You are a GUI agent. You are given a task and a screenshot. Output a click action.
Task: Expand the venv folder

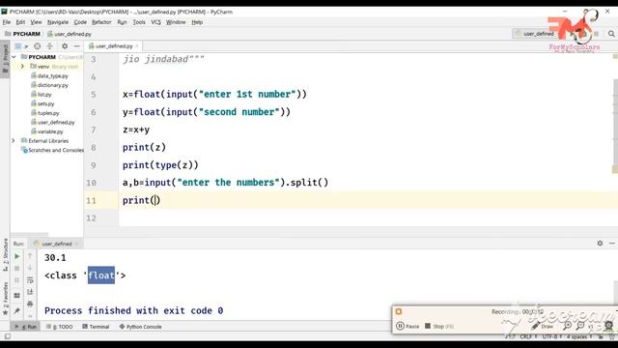[22, 67]
